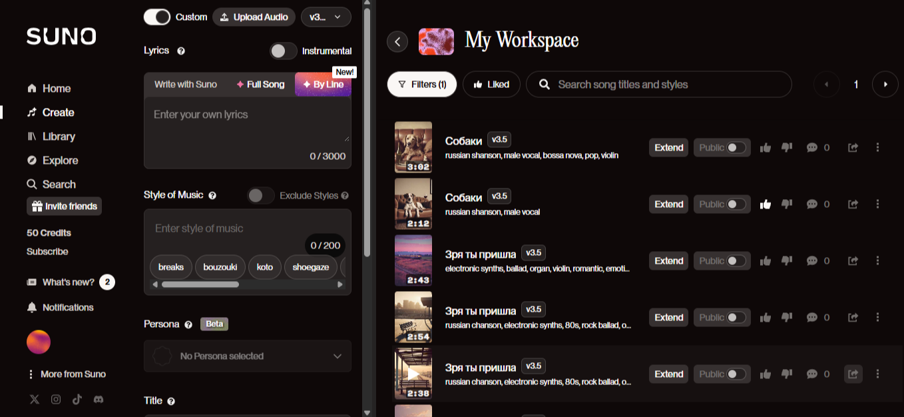Click the Upload Audio button
The width and height of the screenshot is (904, 417).
coord(254,17)
